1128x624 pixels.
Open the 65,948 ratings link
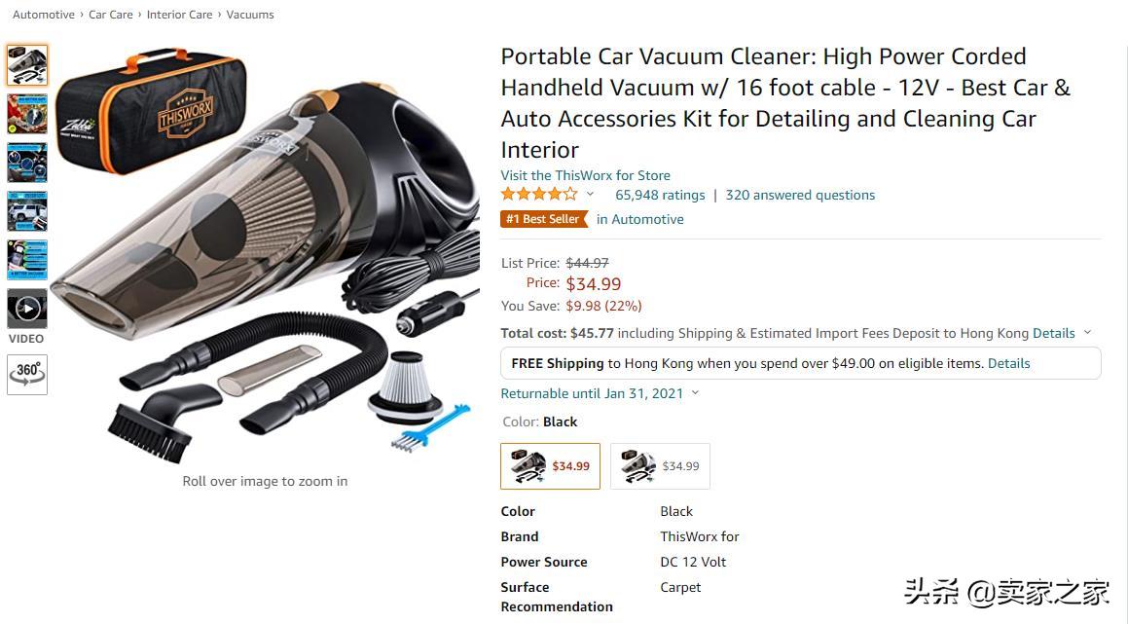click(x=660, y=195)
